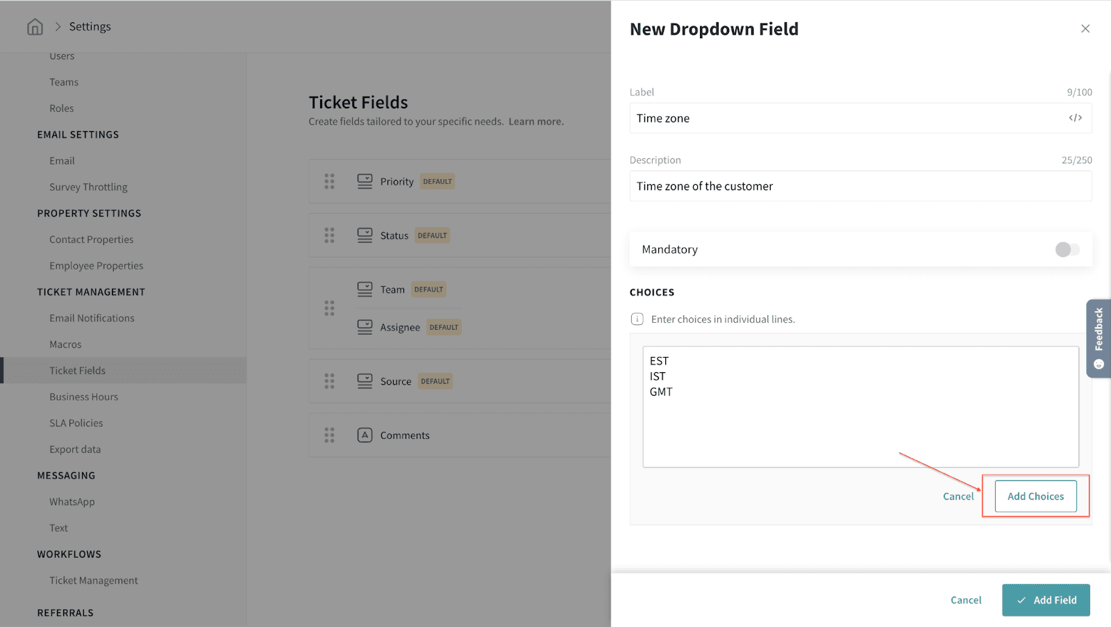1111x627 pixels.
Task: Click into the Description input field
Action: pos(860,186)
